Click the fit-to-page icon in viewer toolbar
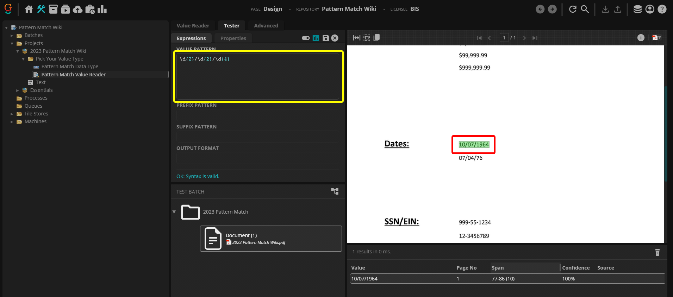 click(x=367, y=38)
